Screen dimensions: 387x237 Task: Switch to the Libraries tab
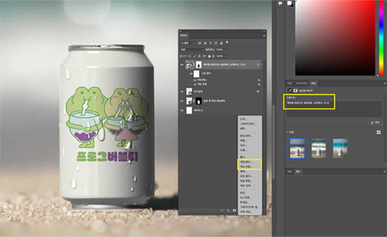[301, 83]
